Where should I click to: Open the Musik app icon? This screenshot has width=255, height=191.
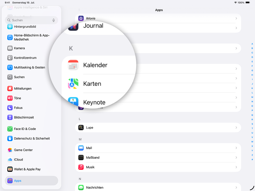coord(81,167)
